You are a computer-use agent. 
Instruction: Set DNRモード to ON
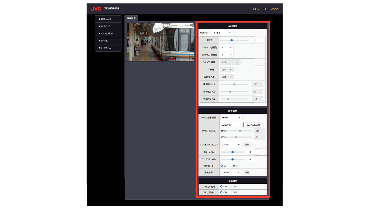[x=222, y=166]
